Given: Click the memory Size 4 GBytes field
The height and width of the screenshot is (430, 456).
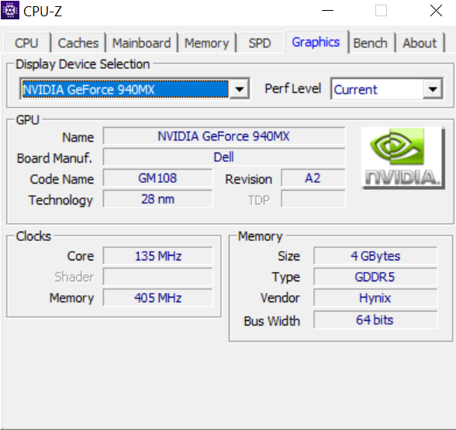Looking at the screenshot, I should click(375, 256).
